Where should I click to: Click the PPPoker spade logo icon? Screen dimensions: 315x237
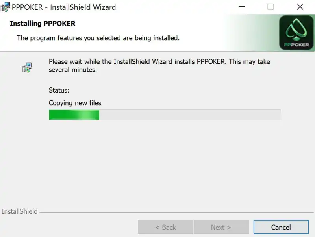(296, 33)
